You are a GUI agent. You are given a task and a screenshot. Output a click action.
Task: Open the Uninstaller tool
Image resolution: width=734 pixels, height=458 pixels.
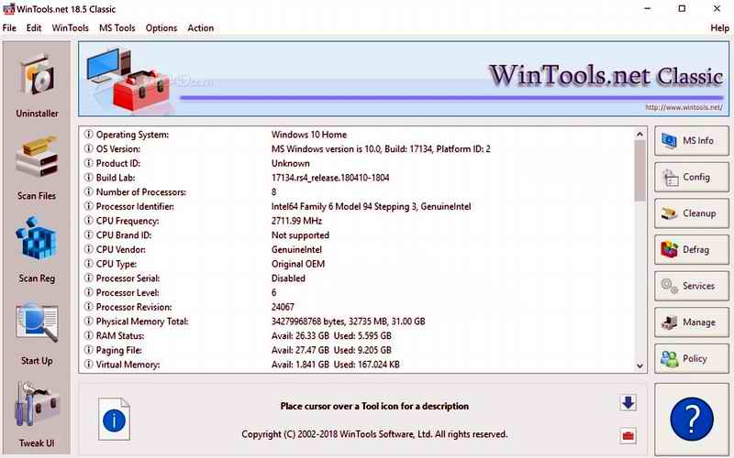[37, 84]
